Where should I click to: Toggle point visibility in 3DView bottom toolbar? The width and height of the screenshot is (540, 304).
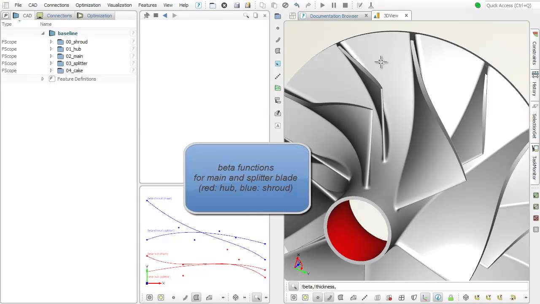click(x=318, y=298)
